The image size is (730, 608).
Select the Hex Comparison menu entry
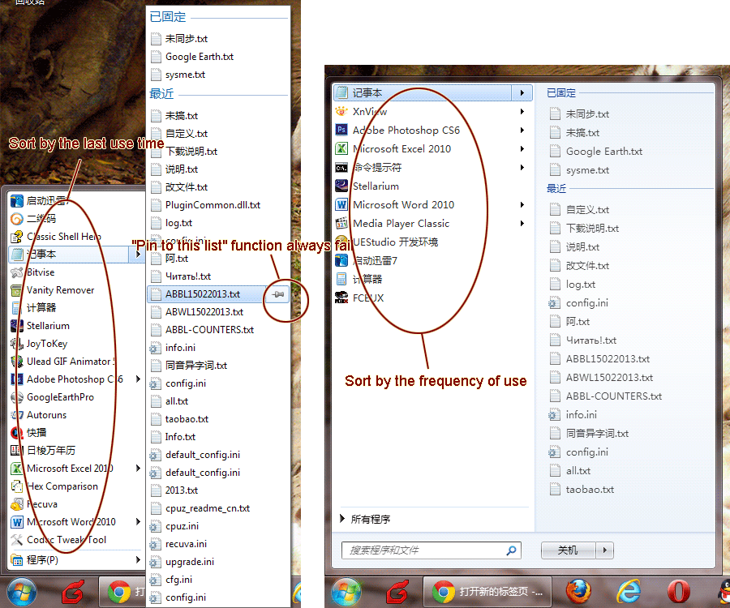(76, 486)
